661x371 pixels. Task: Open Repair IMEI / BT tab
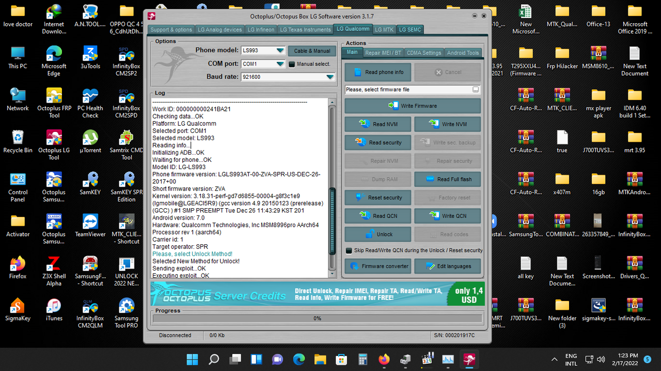[383, 53]
